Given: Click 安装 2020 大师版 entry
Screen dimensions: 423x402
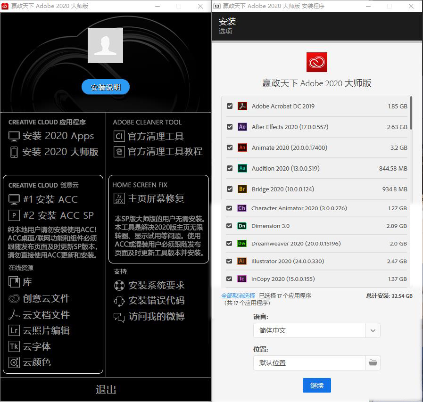Looking at the screenshot, I should tap(54, 152).
